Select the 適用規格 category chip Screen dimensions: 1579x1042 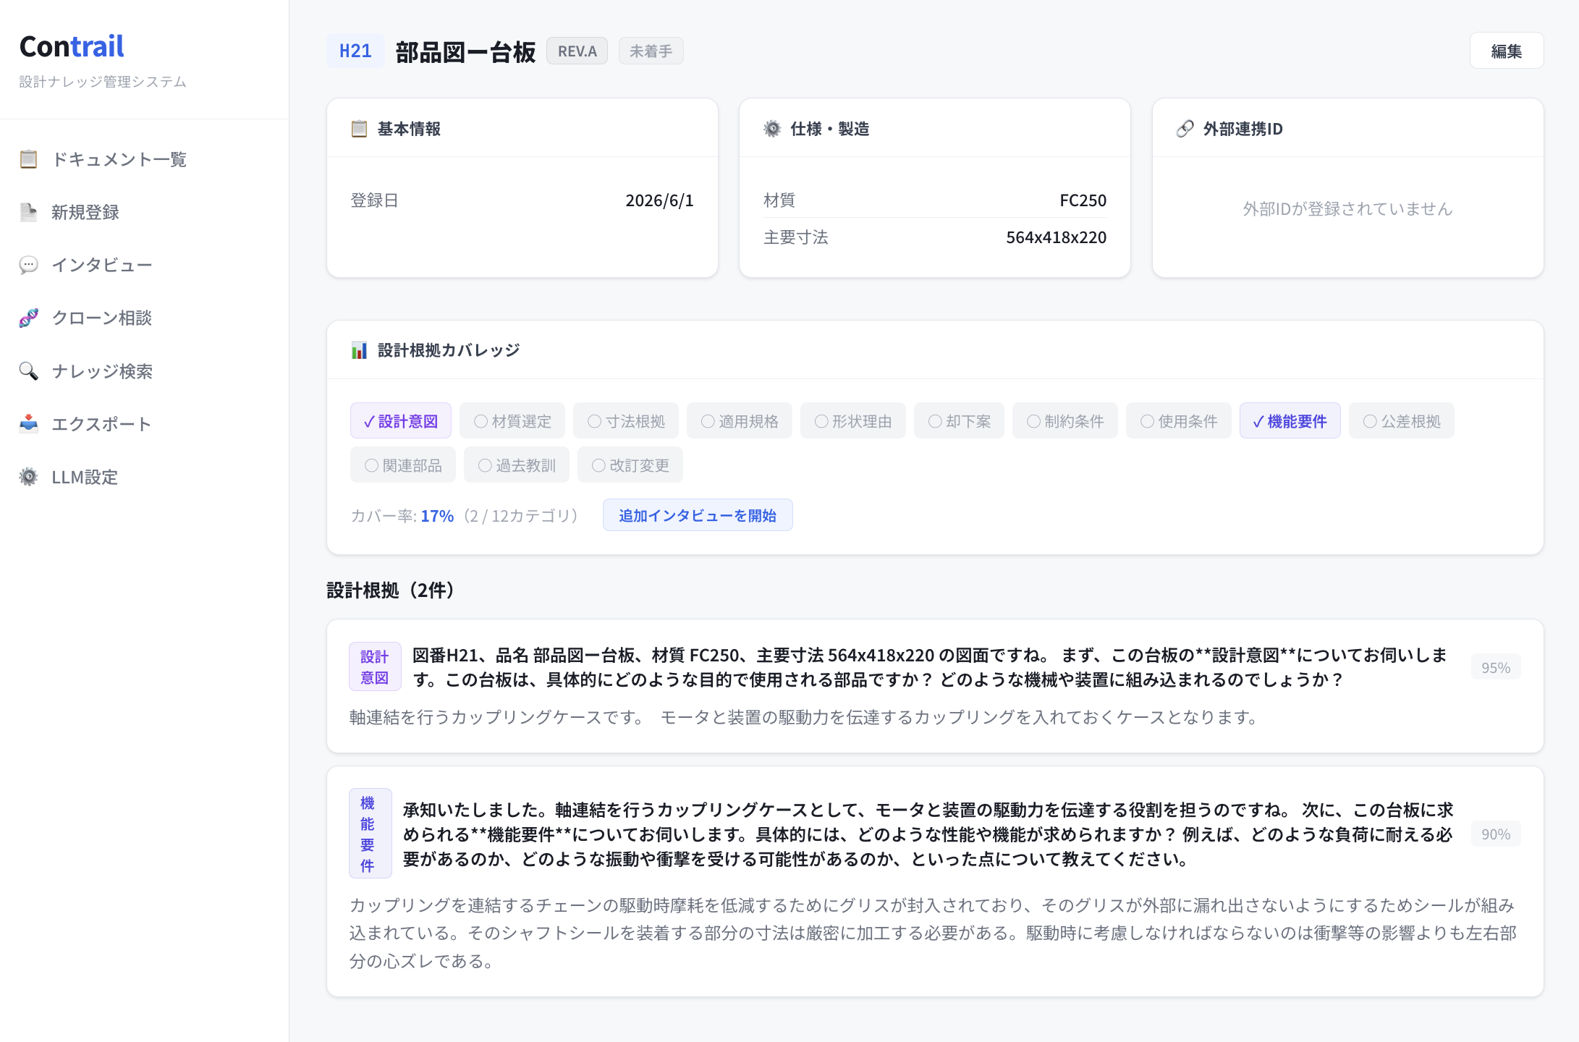click(740, 421)
